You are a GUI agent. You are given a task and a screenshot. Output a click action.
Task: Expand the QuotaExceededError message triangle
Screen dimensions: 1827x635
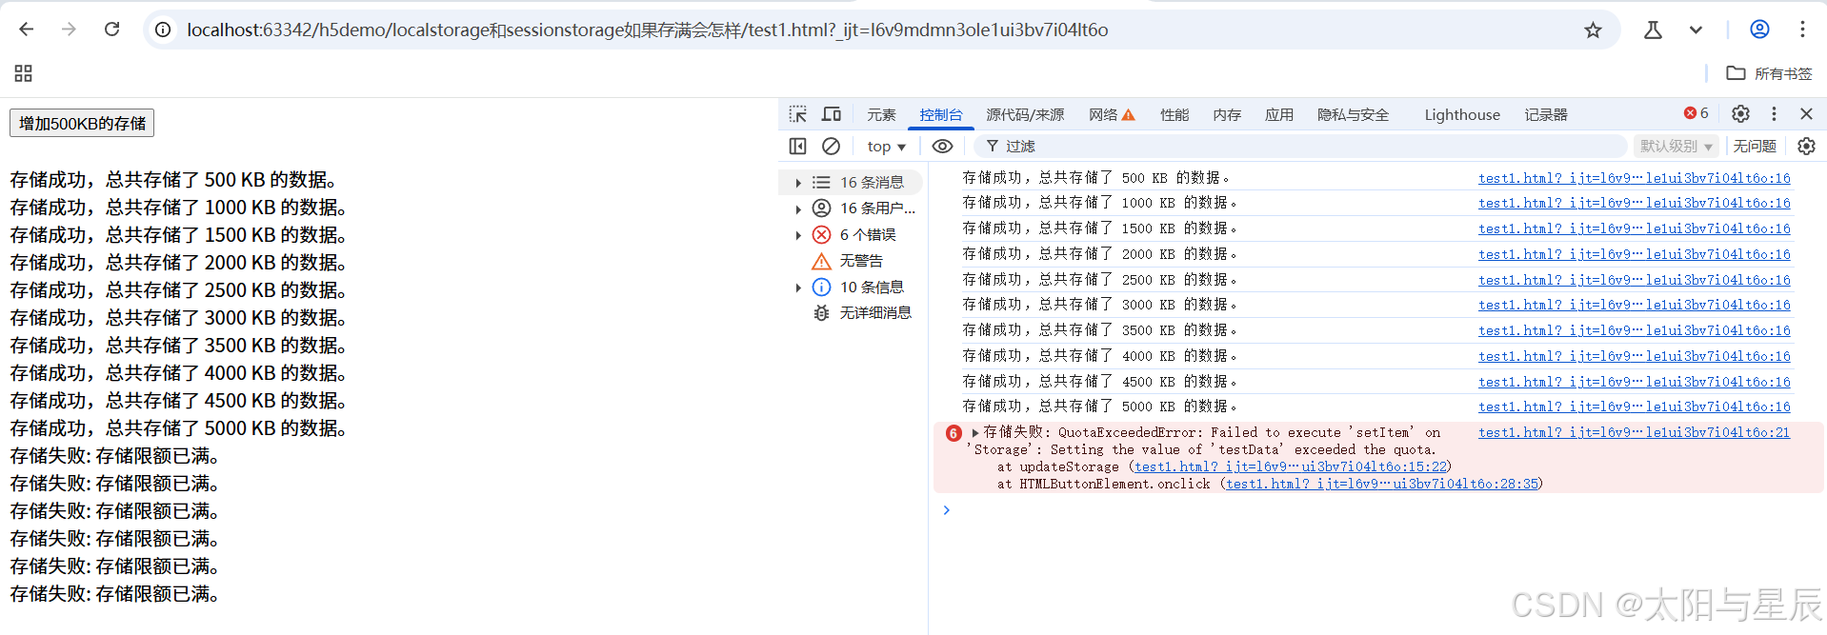[x=975, y=433]
